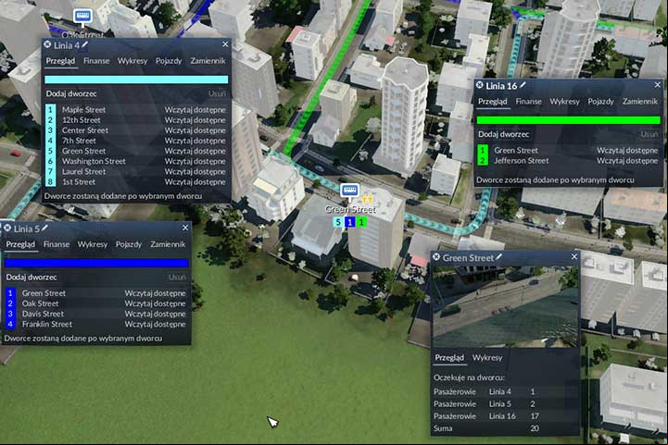Click line badge 5 under Green Street stop
This screenshot has width=668, height=445.
338,222
